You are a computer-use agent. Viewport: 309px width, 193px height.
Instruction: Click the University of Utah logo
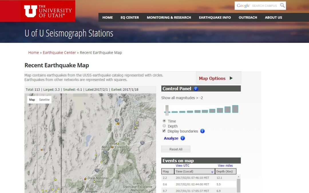tap(48, 11)
